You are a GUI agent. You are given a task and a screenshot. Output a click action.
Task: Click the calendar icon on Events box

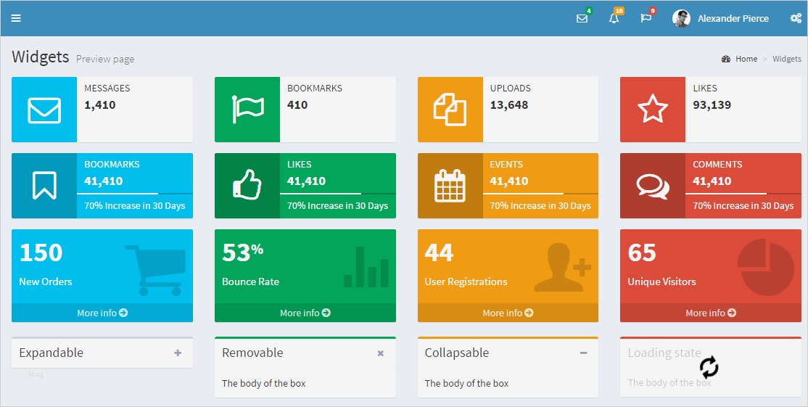(450, 185)
